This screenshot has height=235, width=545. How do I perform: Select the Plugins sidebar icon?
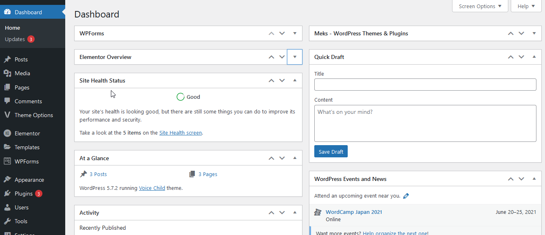click(x=7, y=193)
